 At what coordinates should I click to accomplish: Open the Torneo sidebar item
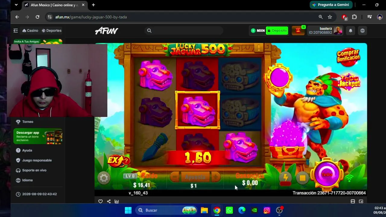coord(25,122)
